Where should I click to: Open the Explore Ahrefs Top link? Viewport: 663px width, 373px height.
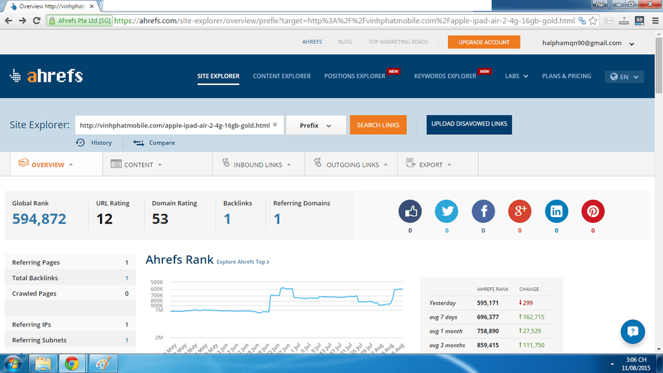click(243, 262)
